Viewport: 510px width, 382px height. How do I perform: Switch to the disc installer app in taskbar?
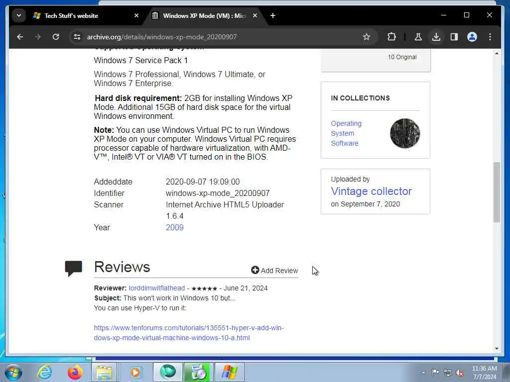click(198, 372)
